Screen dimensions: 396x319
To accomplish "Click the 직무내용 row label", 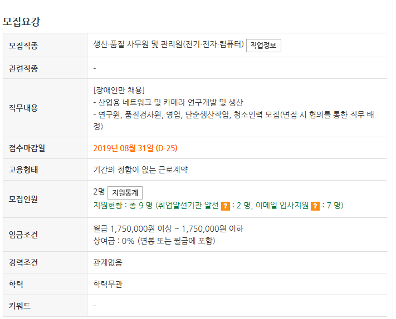I will coord(23,108).
